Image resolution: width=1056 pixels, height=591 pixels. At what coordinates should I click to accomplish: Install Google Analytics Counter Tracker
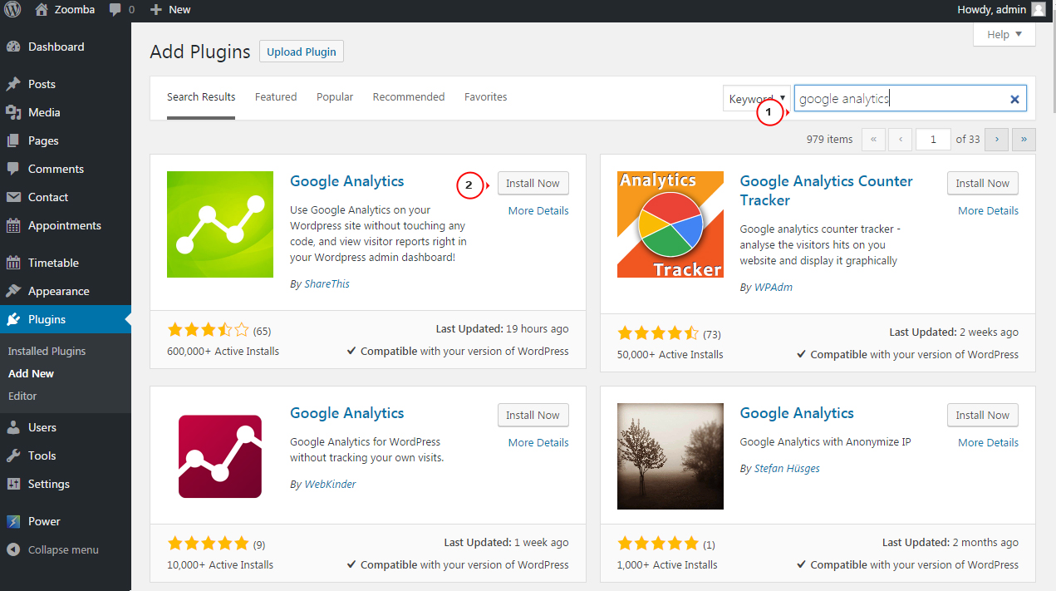coord(983,183)
